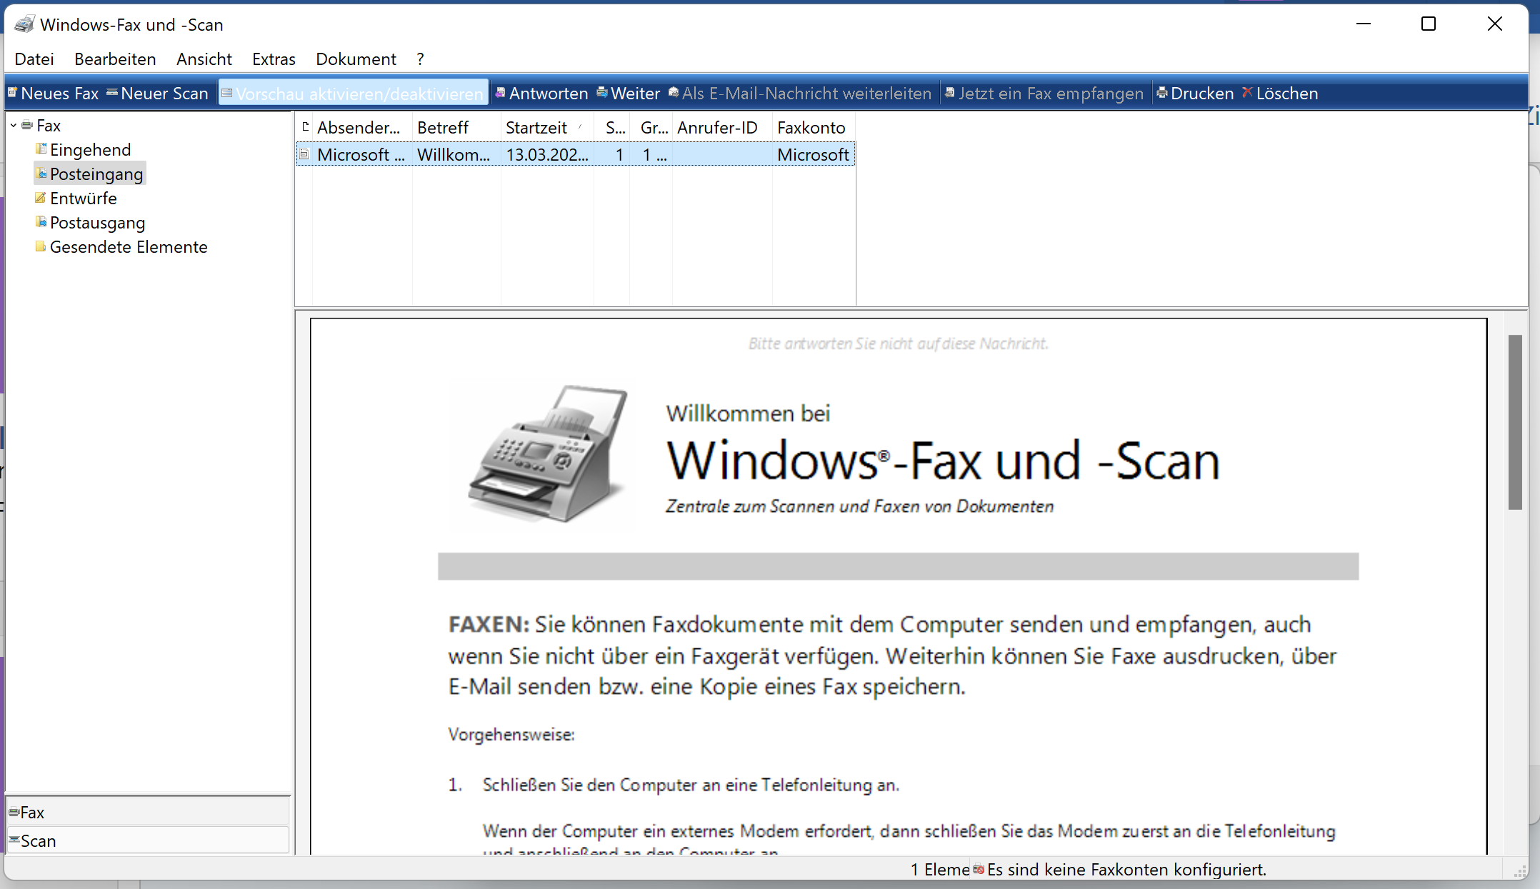
Task: Open the Bearbeiten menu
Action: (115, 59)
